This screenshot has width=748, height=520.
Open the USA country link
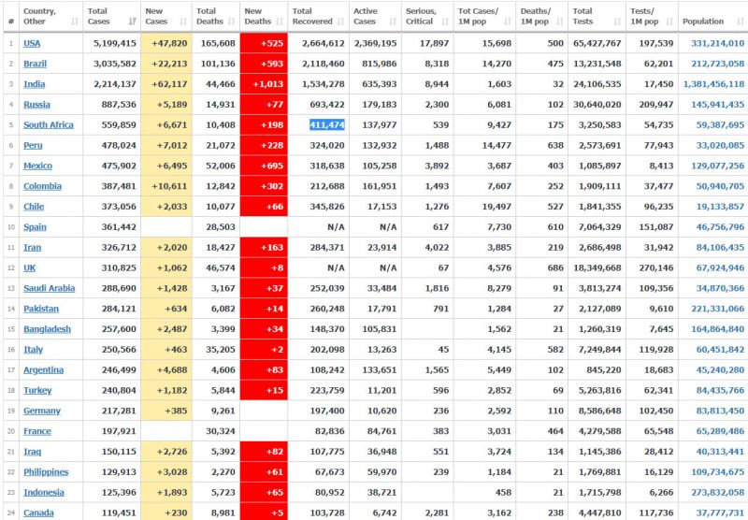pos(32,43)
